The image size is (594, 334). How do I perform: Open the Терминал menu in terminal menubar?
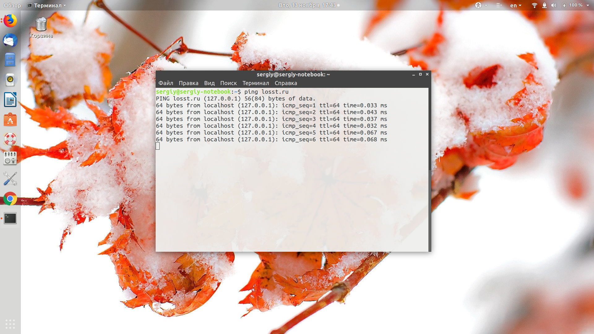pos(256,83)
